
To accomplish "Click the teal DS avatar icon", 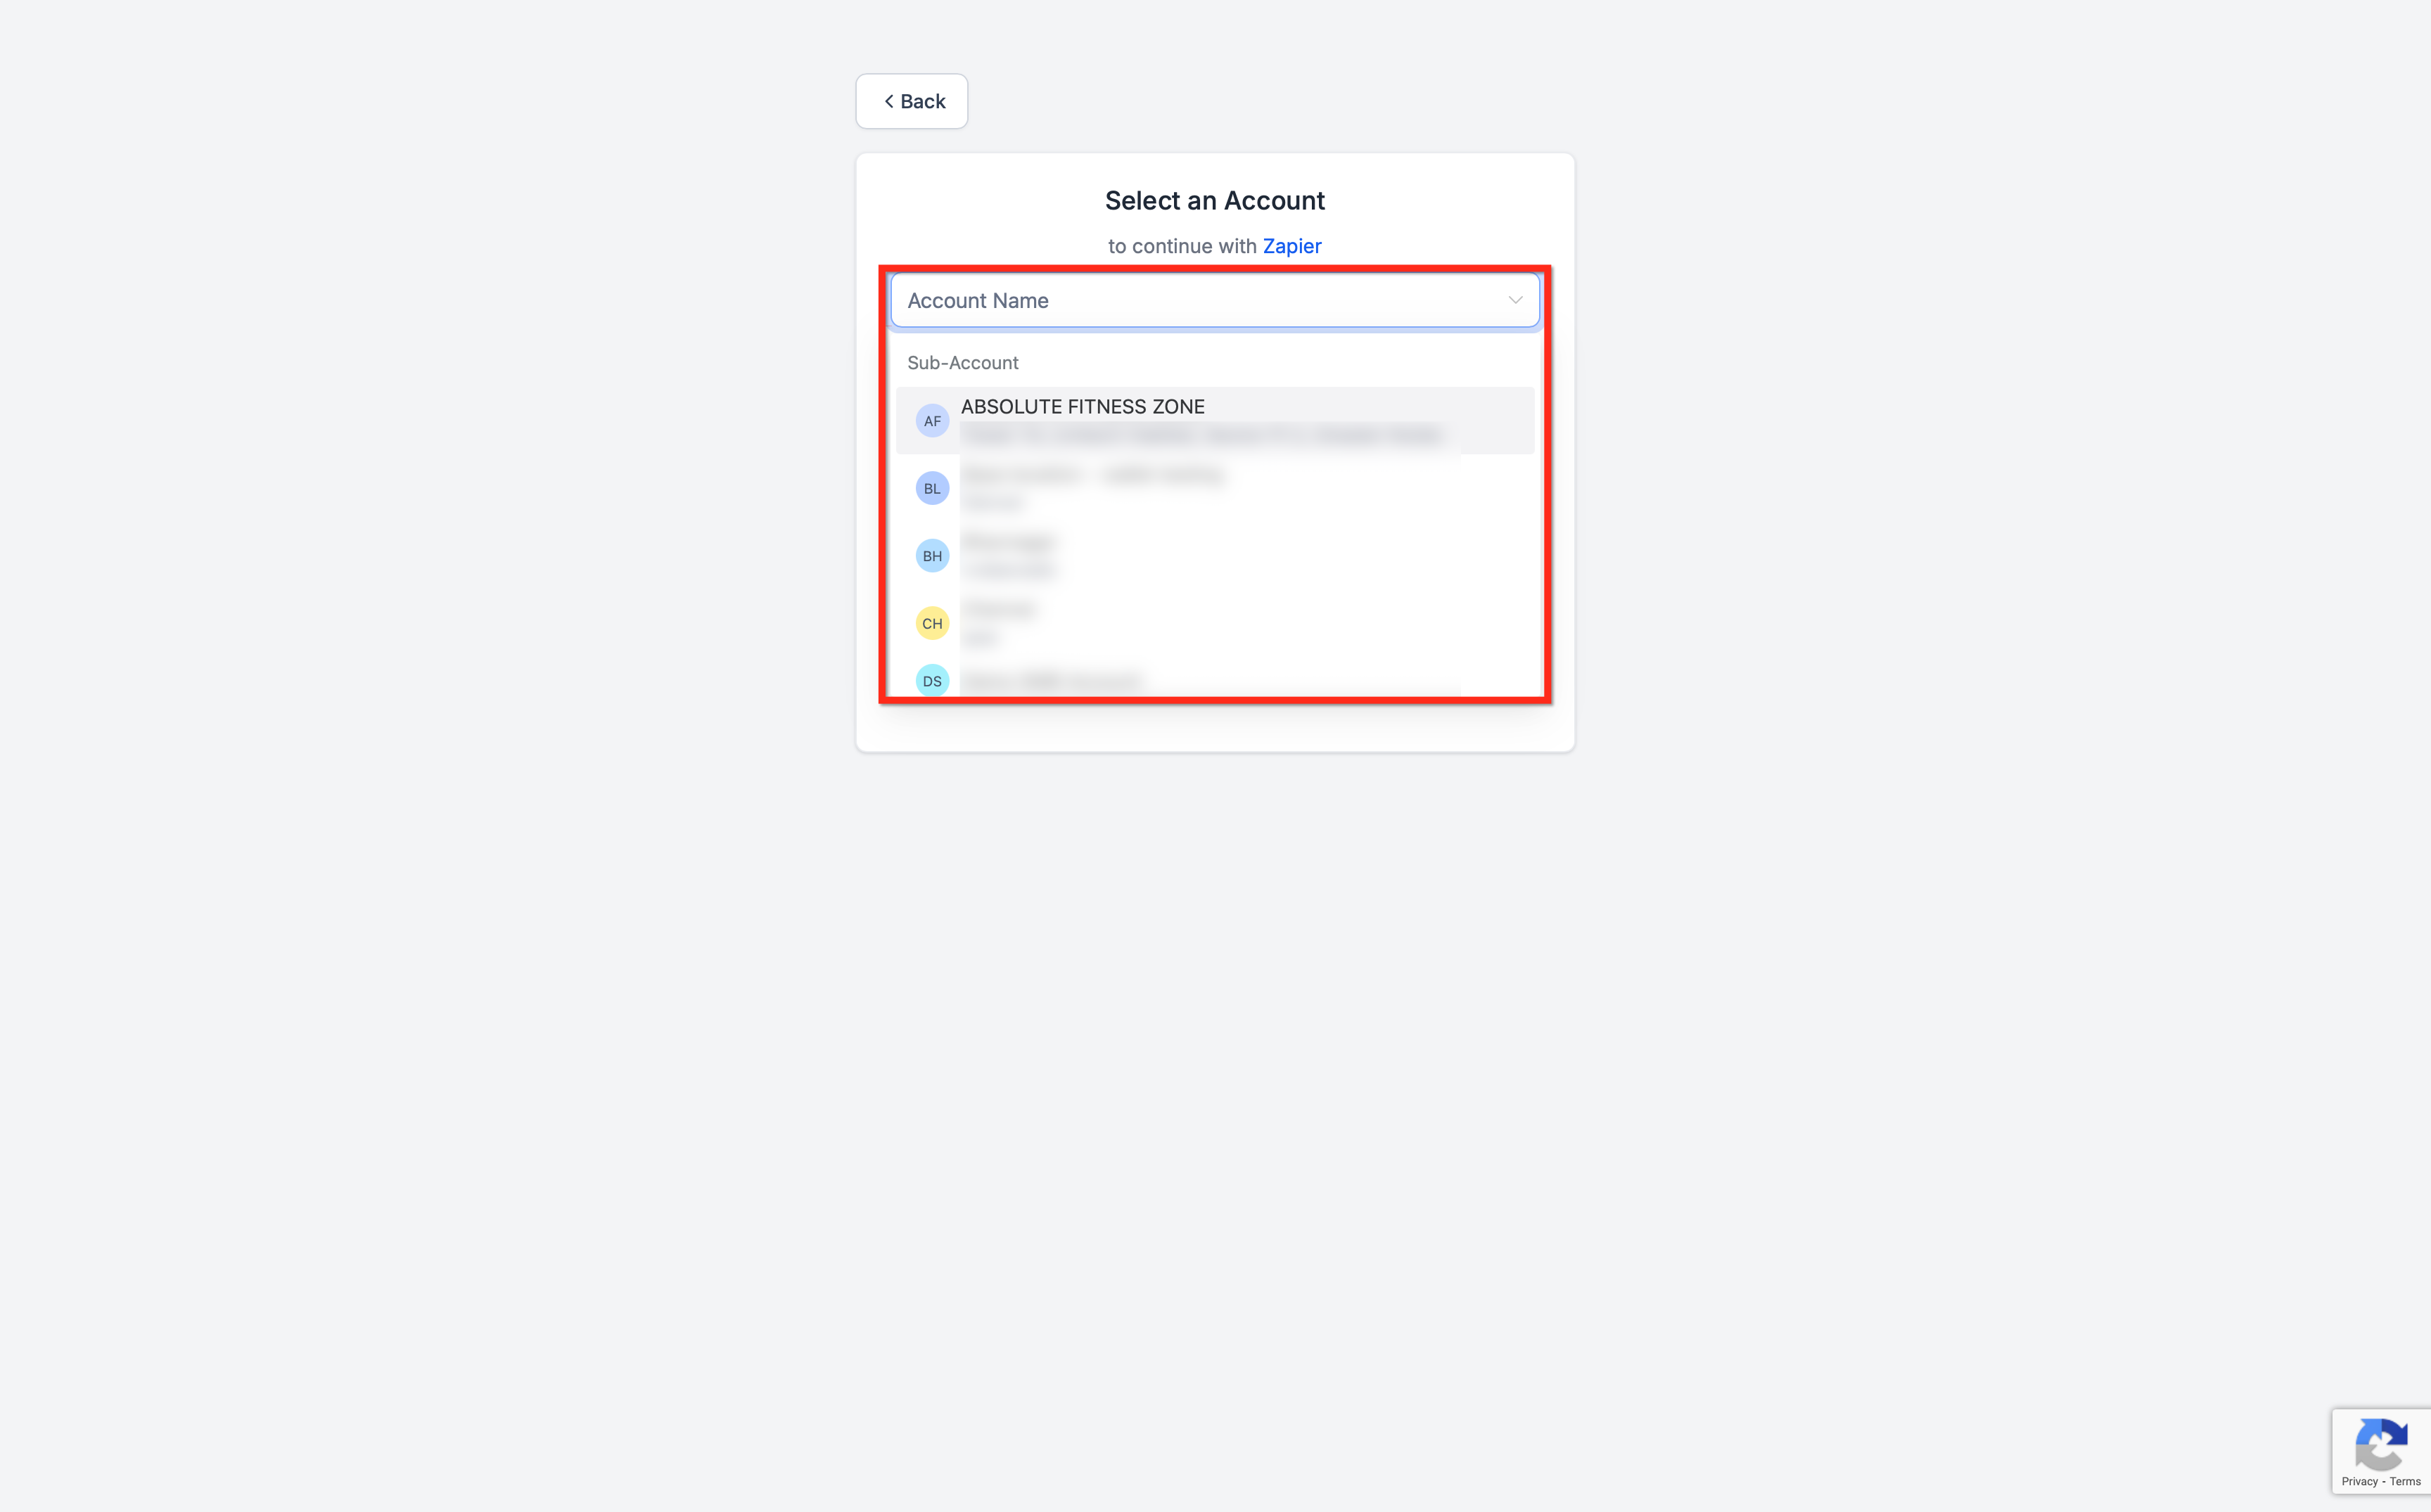I will 932,681.
